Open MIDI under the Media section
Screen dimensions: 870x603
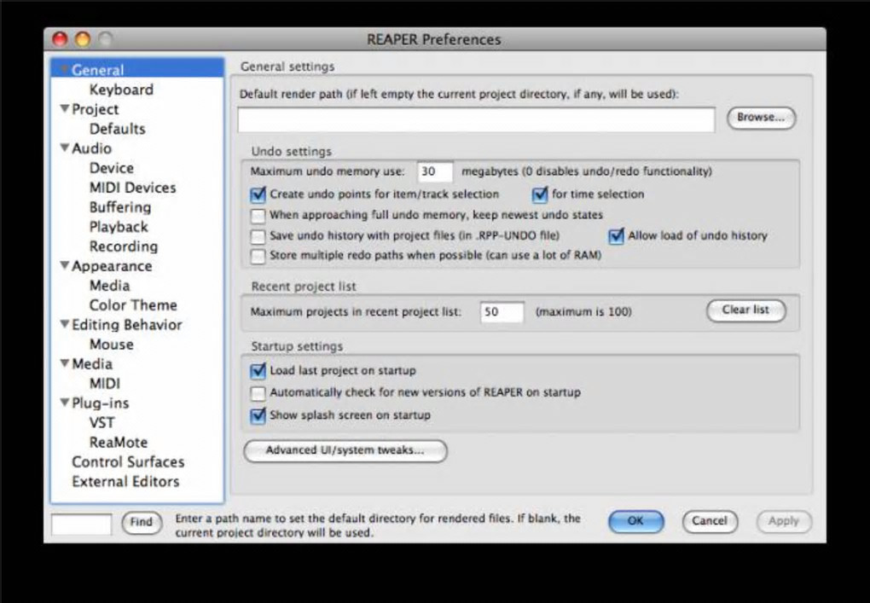105,383
